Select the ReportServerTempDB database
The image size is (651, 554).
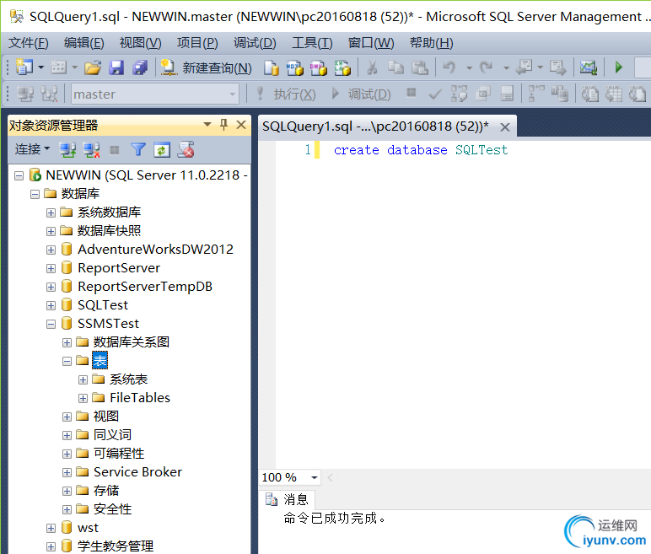click(x=145, y=287)
